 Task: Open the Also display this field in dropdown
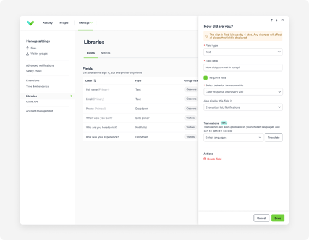(243, 107)
